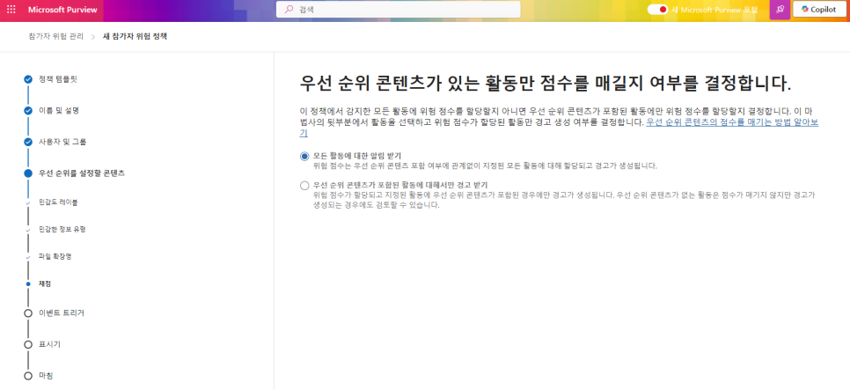Viewport: 850px width, 390px height.
Task: Open the 파일 확장명 sub-step
Action: coord(55,256)
